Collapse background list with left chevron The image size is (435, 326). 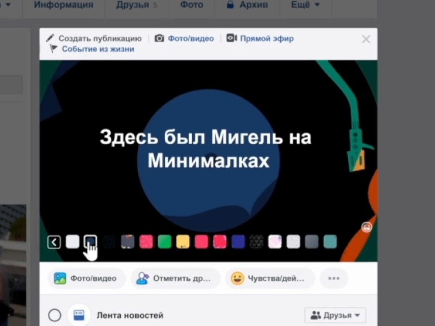click(x=54, y=242)
